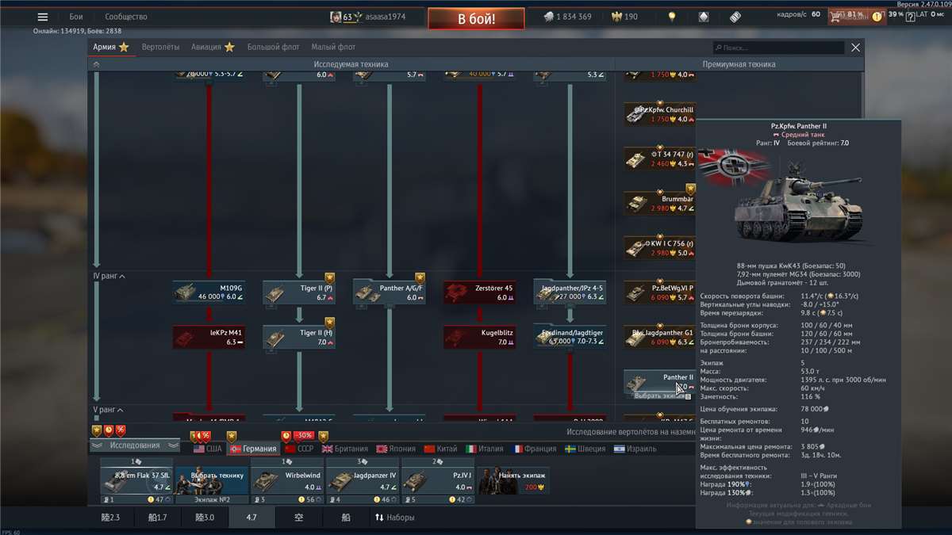
Task: Open the light bulb hints icon
Action: tap(672, 17)
